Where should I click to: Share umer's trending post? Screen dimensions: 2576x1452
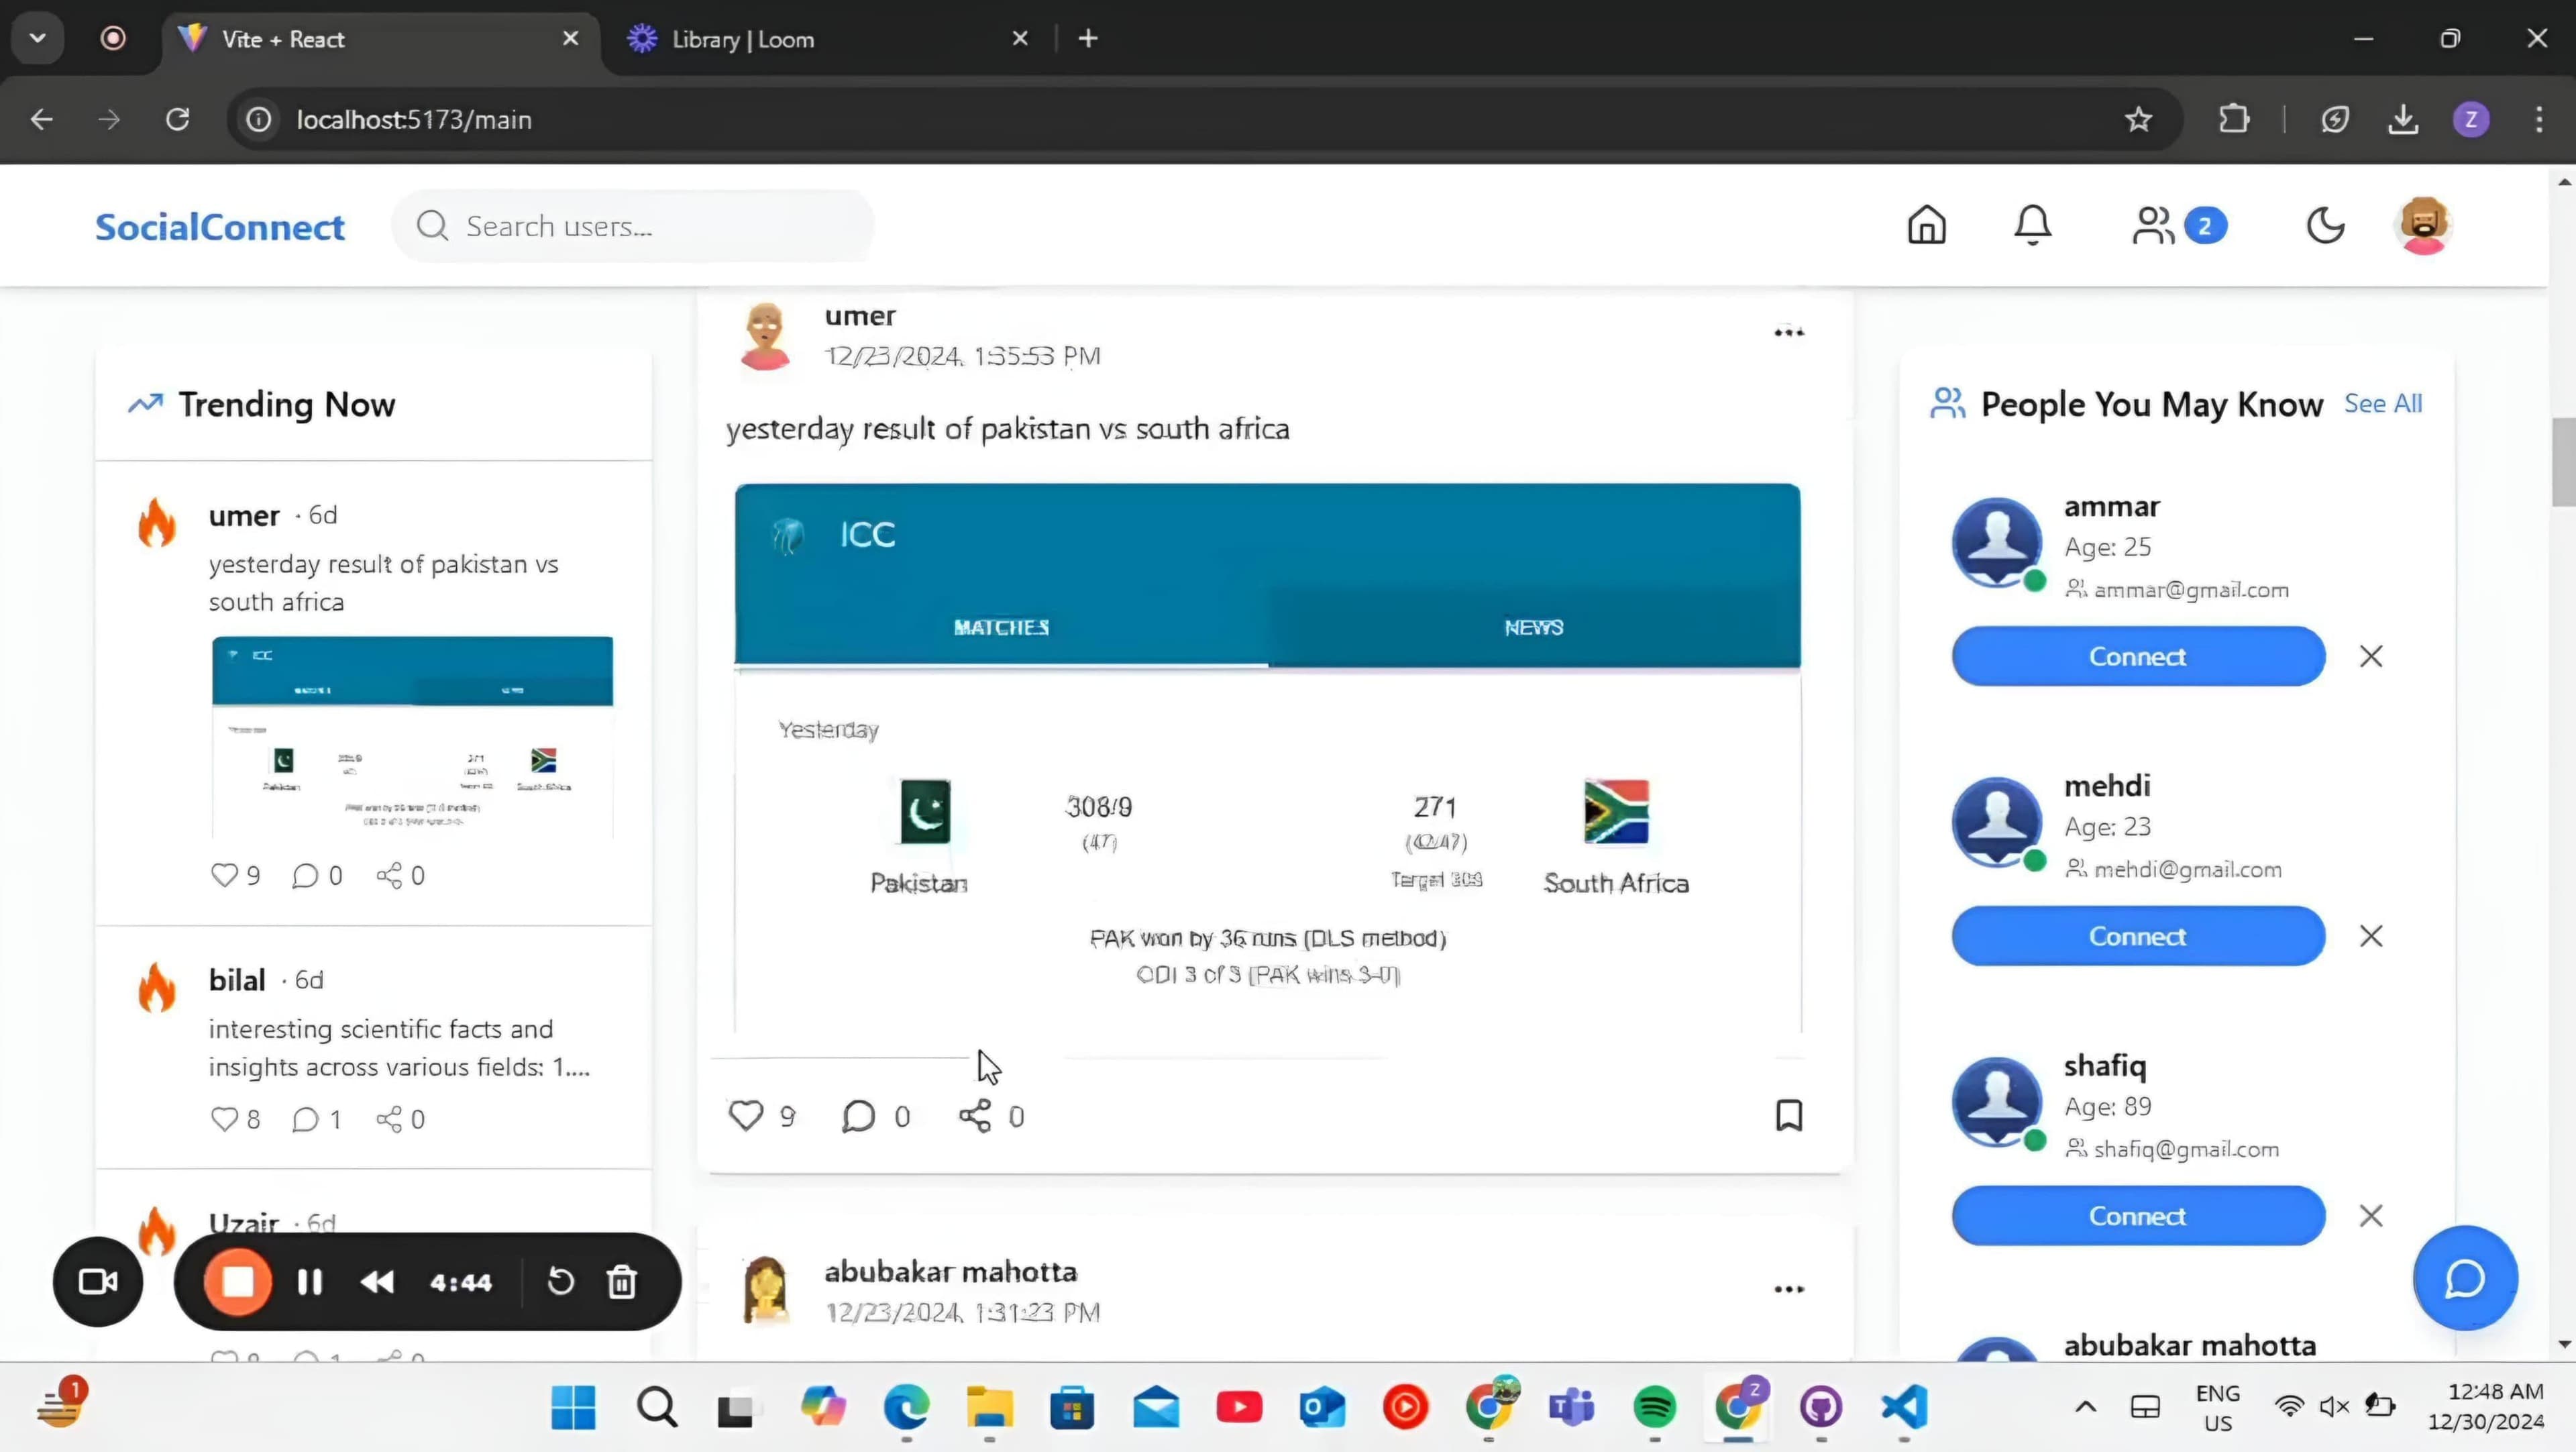389,876
